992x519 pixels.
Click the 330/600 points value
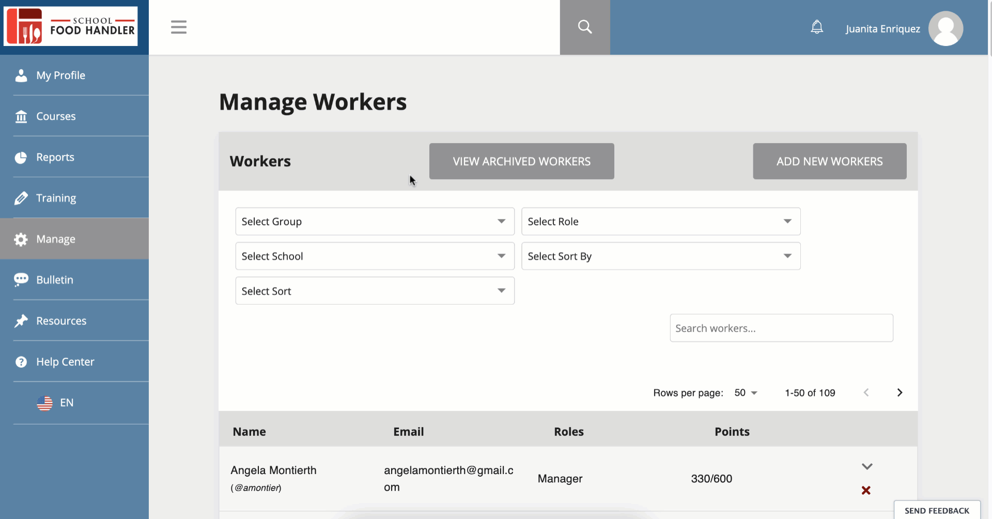tap(711, 479)
